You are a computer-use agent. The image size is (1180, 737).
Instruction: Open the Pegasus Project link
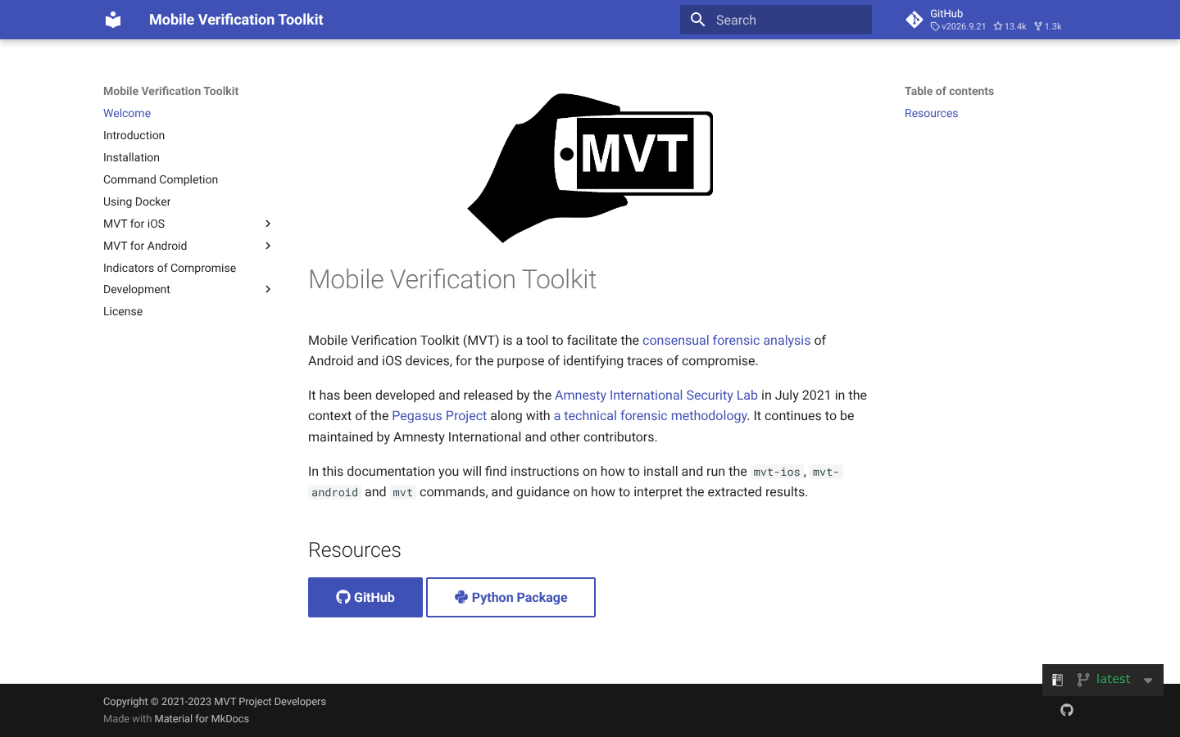tap(439, 415)
